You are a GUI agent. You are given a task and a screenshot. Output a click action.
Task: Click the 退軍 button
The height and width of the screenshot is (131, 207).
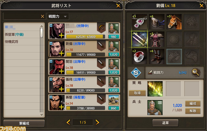coord(165,123)
